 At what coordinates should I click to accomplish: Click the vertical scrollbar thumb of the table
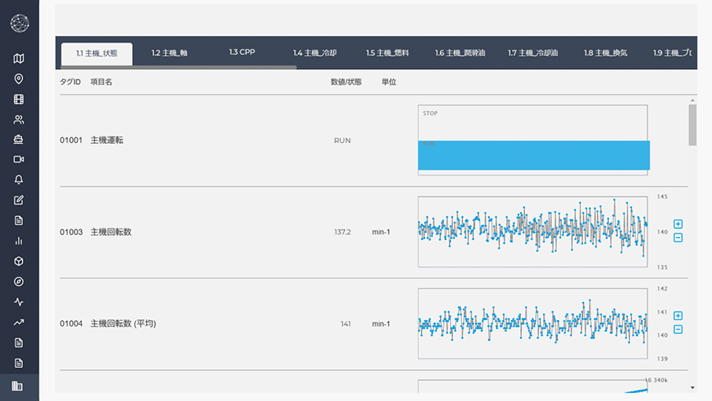coord(692,125)
